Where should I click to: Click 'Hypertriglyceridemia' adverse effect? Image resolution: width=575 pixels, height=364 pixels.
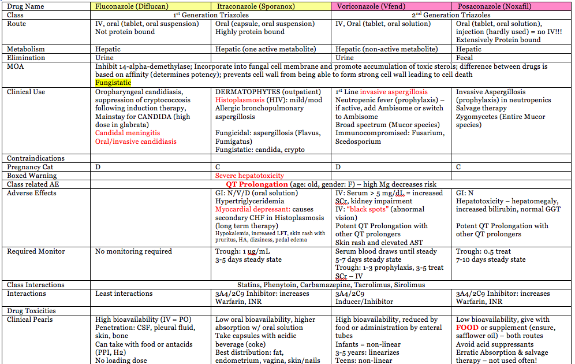[249, 202]
